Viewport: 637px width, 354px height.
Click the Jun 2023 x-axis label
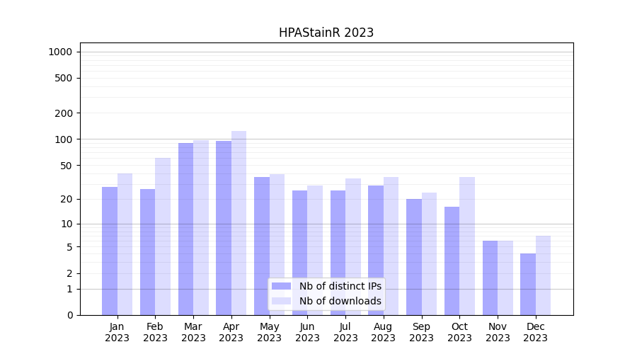click(307, 332)
